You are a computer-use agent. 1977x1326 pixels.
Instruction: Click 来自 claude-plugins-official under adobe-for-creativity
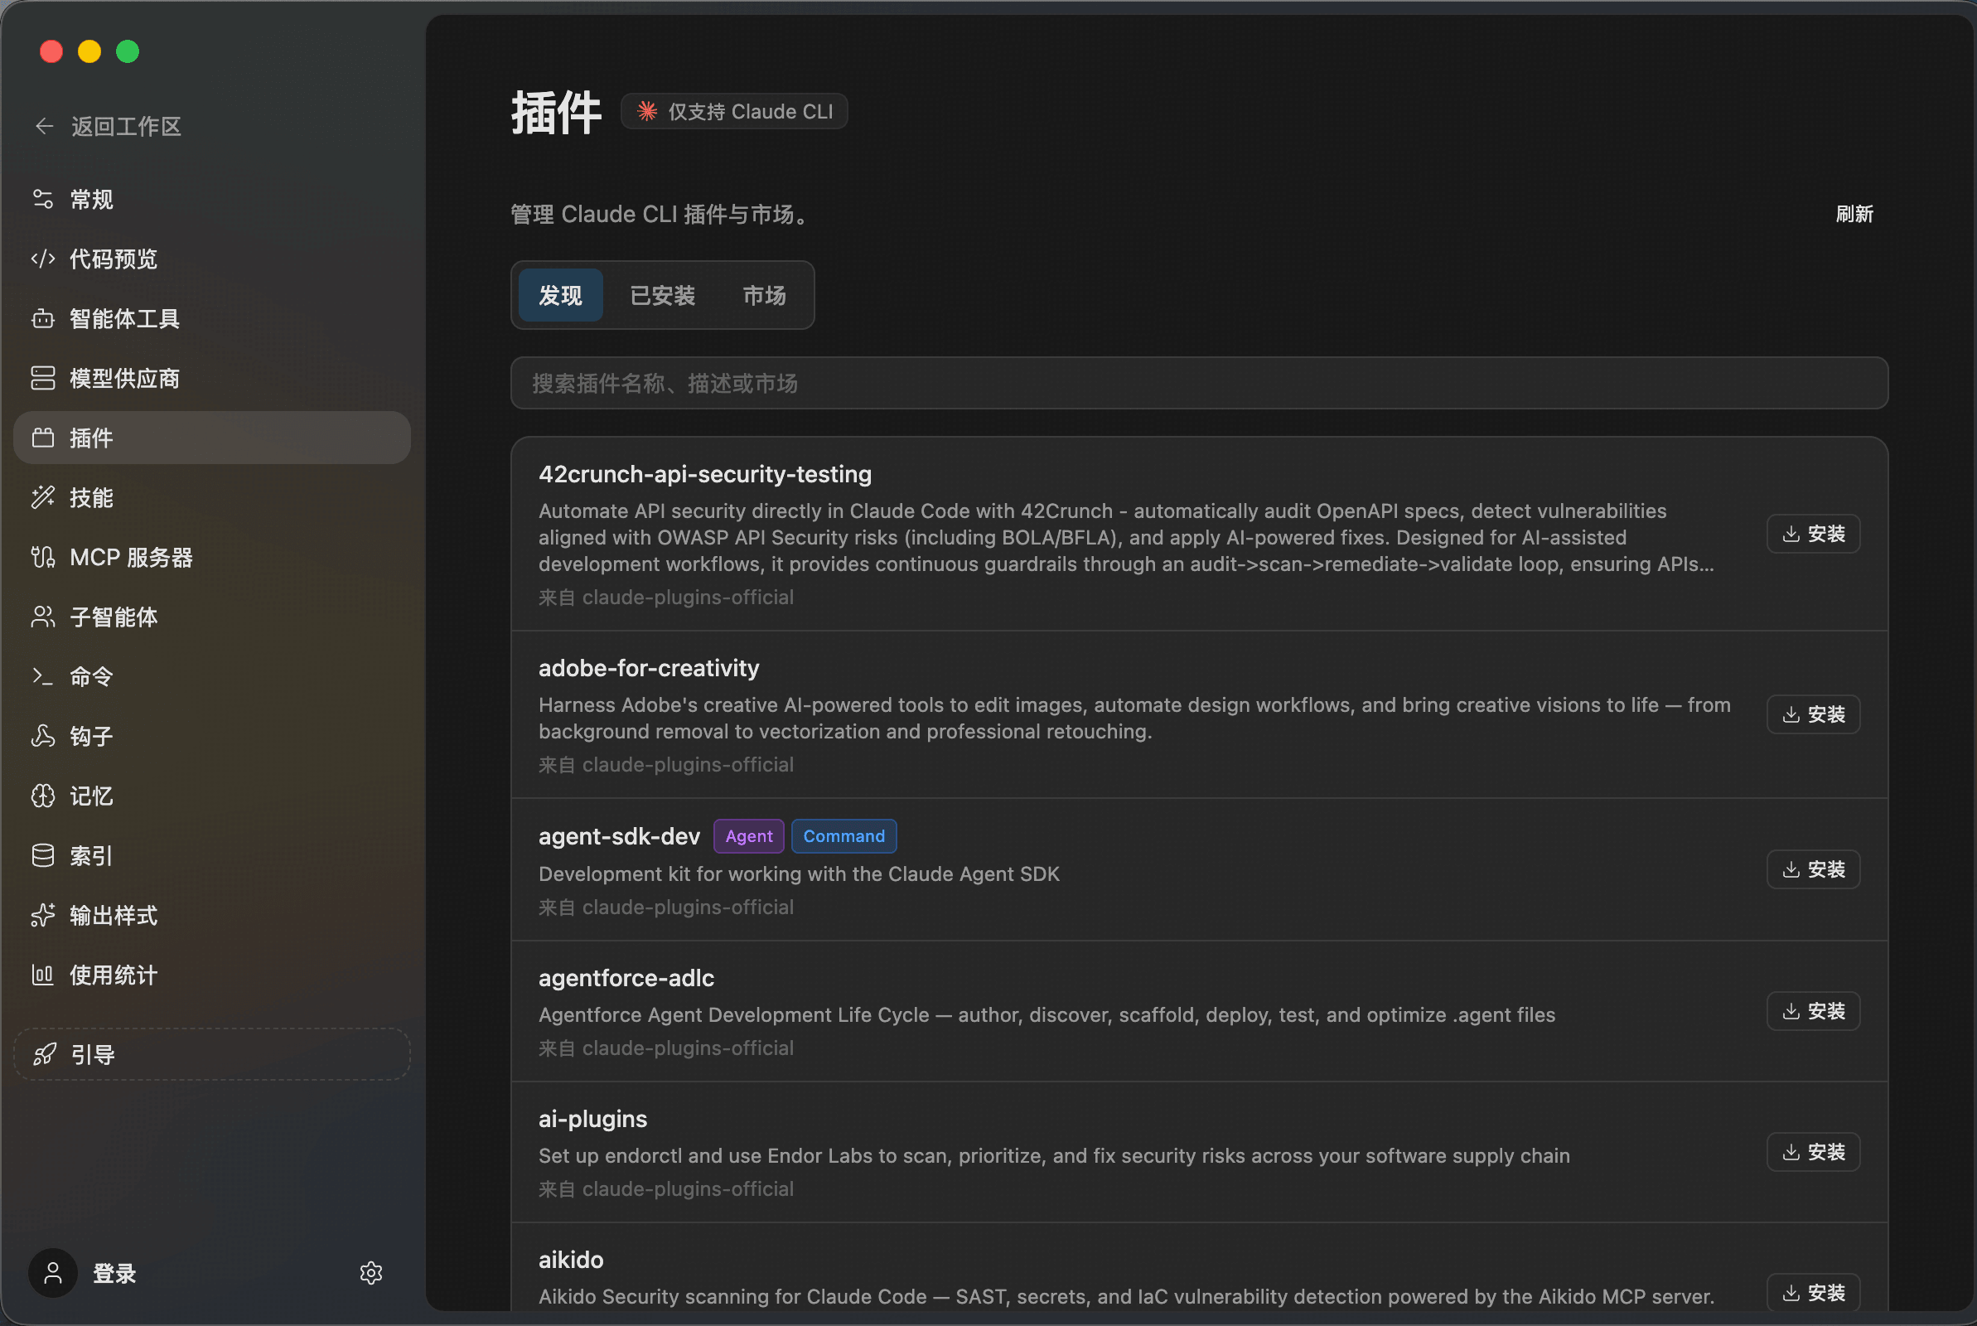pos(666,764)
